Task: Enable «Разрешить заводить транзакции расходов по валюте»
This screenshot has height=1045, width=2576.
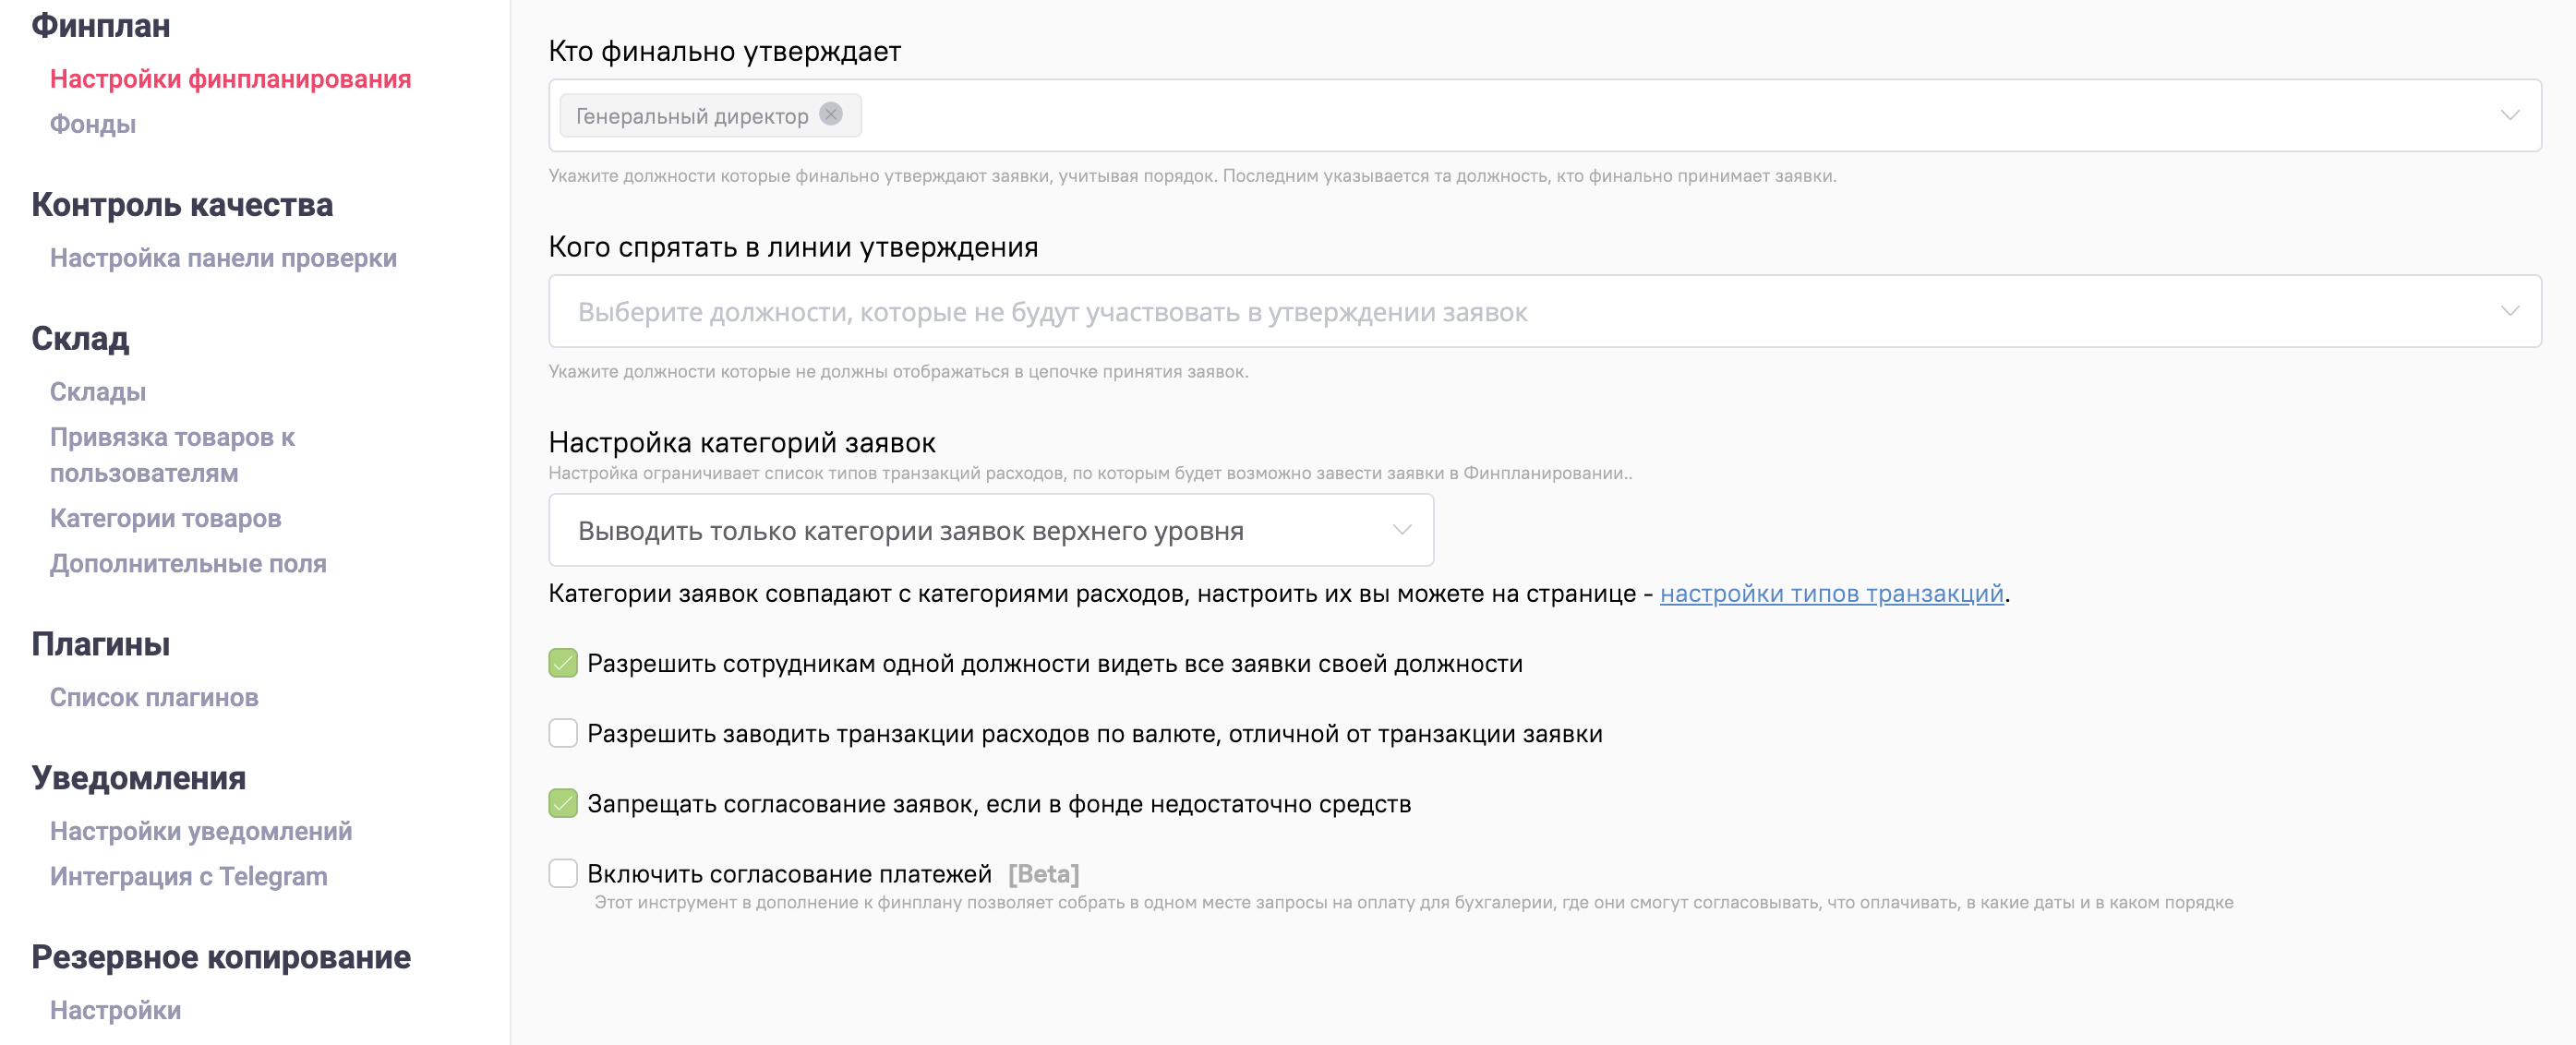Action: click(563, 733)
